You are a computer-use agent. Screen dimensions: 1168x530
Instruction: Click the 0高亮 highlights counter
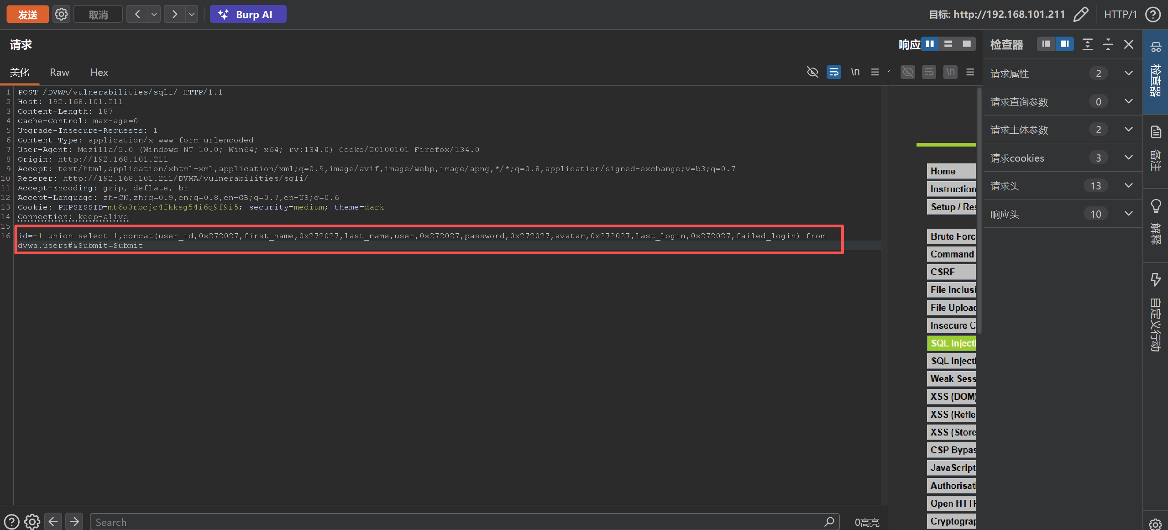[867, 522]
